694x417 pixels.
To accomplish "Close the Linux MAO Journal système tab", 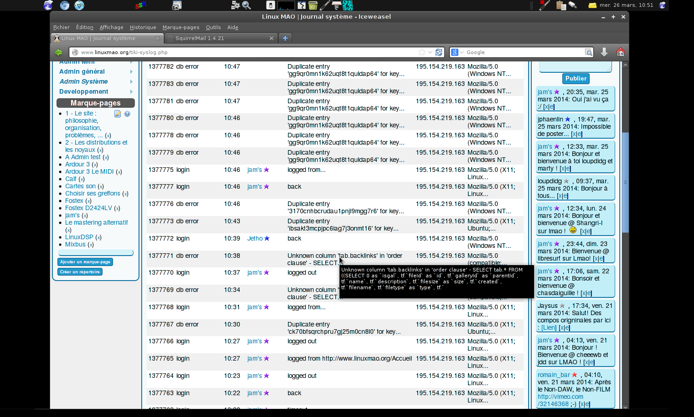I will pyautogui.click(x=158, y=38).
